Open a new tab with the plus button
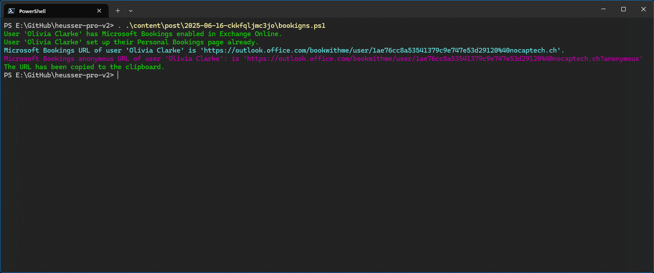 coord(118,11)
